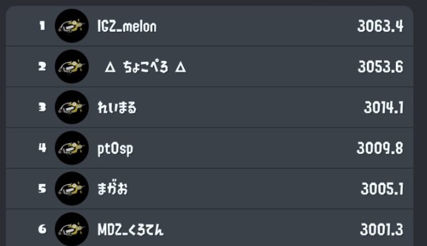
Task: Open the IGZ_melon player name
Action: (x=126, y=26)
